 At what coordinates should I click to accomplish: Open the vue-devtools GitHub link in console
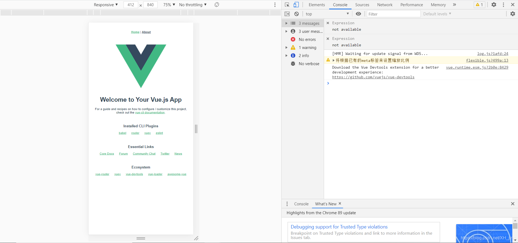[373, 77]
